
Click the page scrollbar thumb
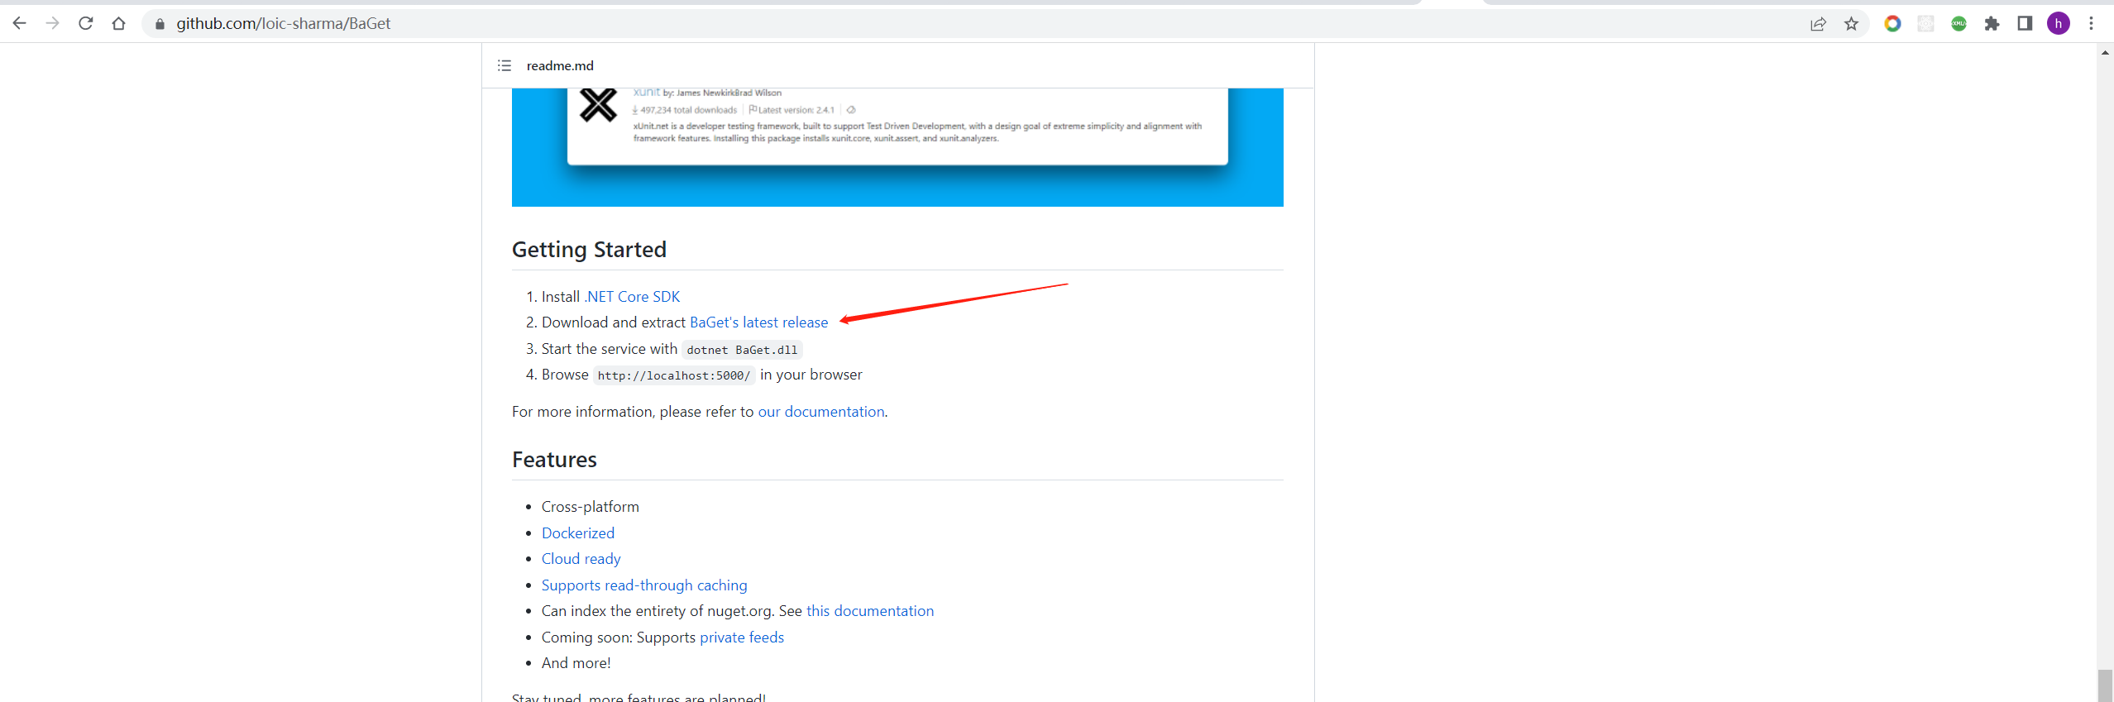[2105, 685]
